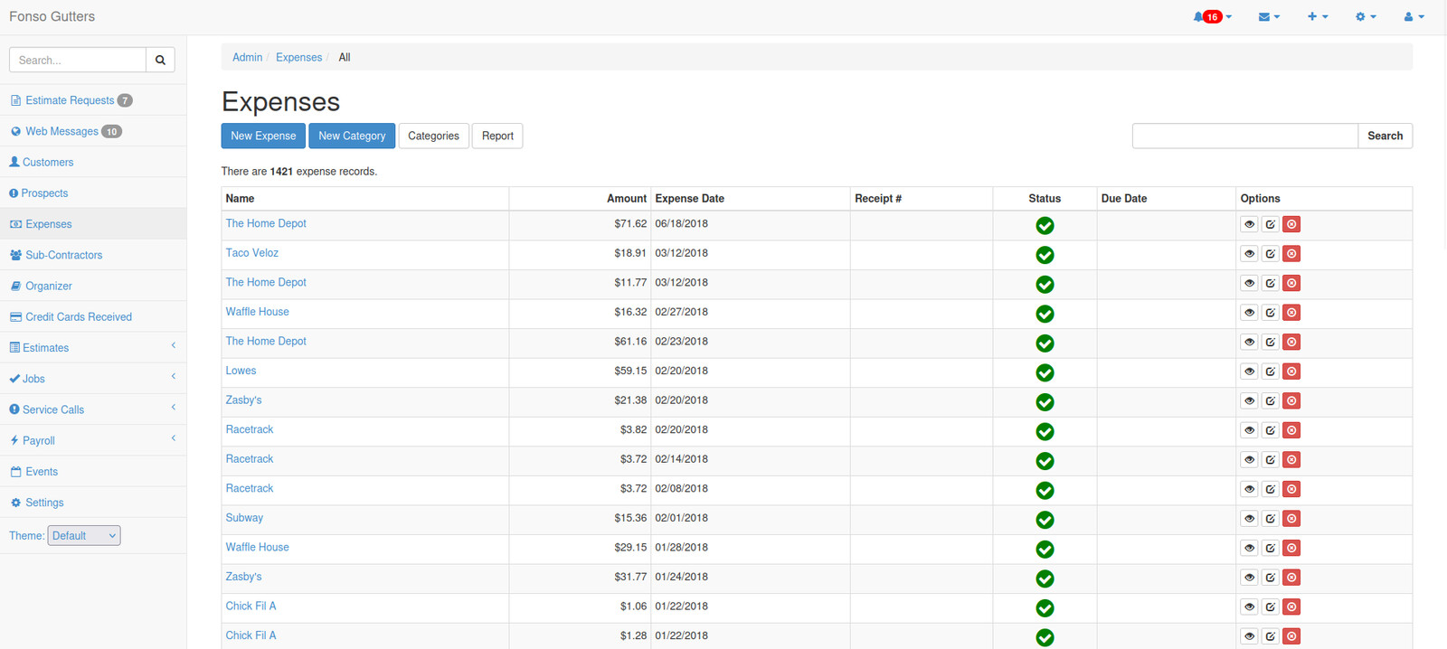Edit the $21.38 Zasby's expense
The image size is (1447, 649).
pyautogui.click(x=1271, y=400)
